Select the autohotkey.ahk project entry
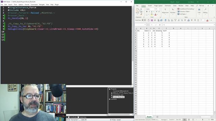Screen dimensions: 216x121 118,95
